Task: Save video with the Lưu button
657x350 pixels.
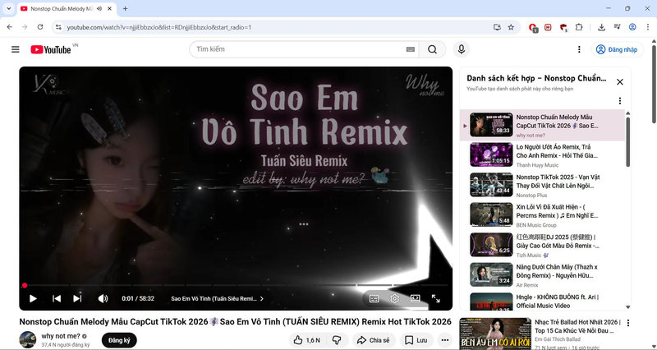Action: coord(416,340)
